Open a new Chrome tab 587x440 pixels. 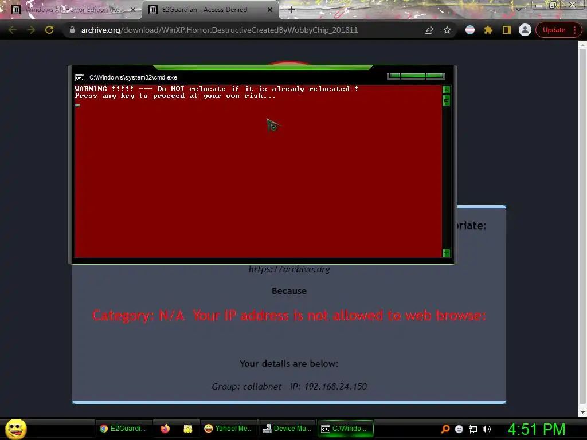click(x=292, y=10)
